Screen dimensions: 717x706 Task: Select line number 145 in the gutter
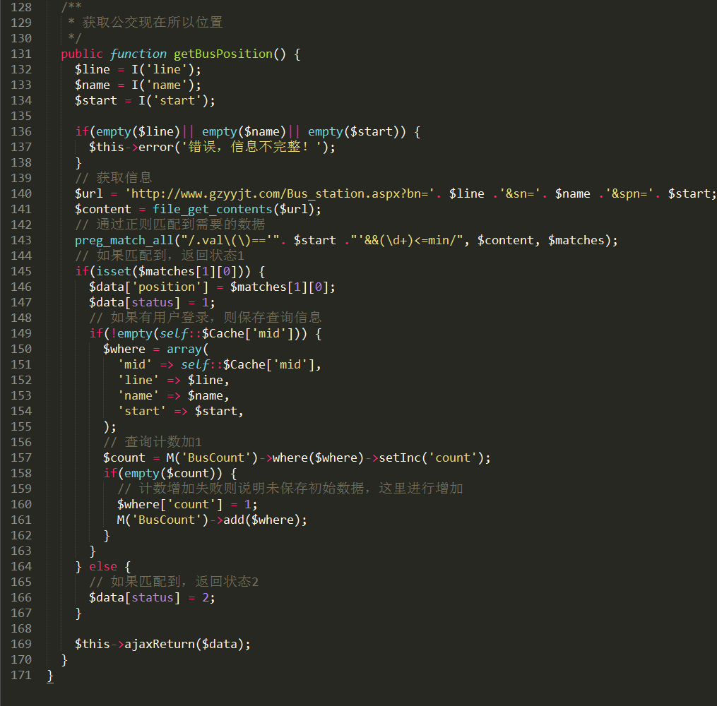pos(21,271)
